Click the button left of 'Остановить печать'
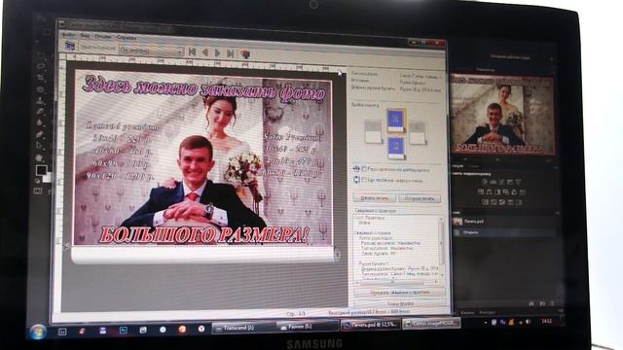The width and height of the screenshot is (623, 350). tap(374, 197)
